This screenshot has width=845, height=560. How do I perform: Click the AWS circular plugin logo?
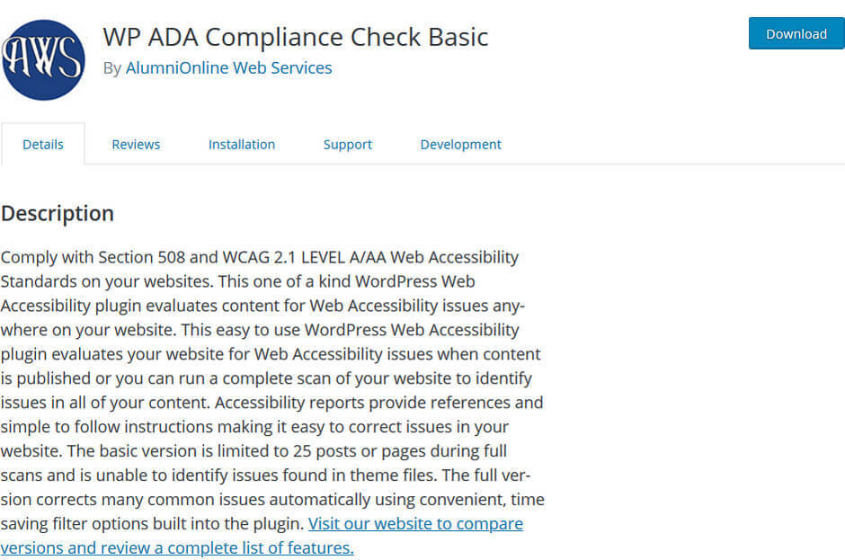(x=43, y=60)
